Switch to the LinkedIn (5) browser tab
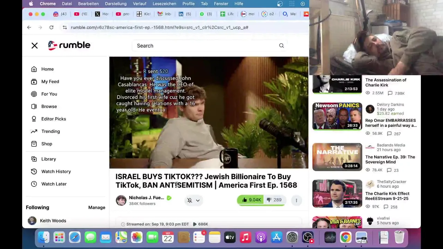This screenshot has height=249, width=443. [x=185, y=14]
